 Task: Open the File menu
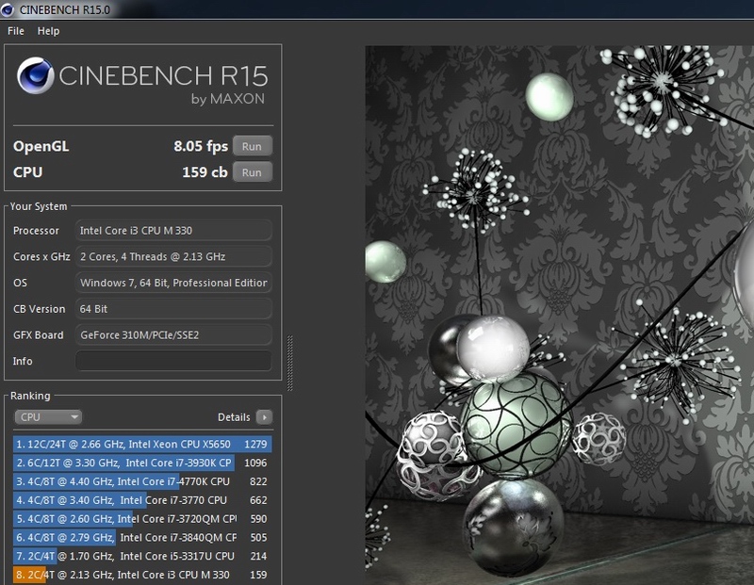[16, 31]
